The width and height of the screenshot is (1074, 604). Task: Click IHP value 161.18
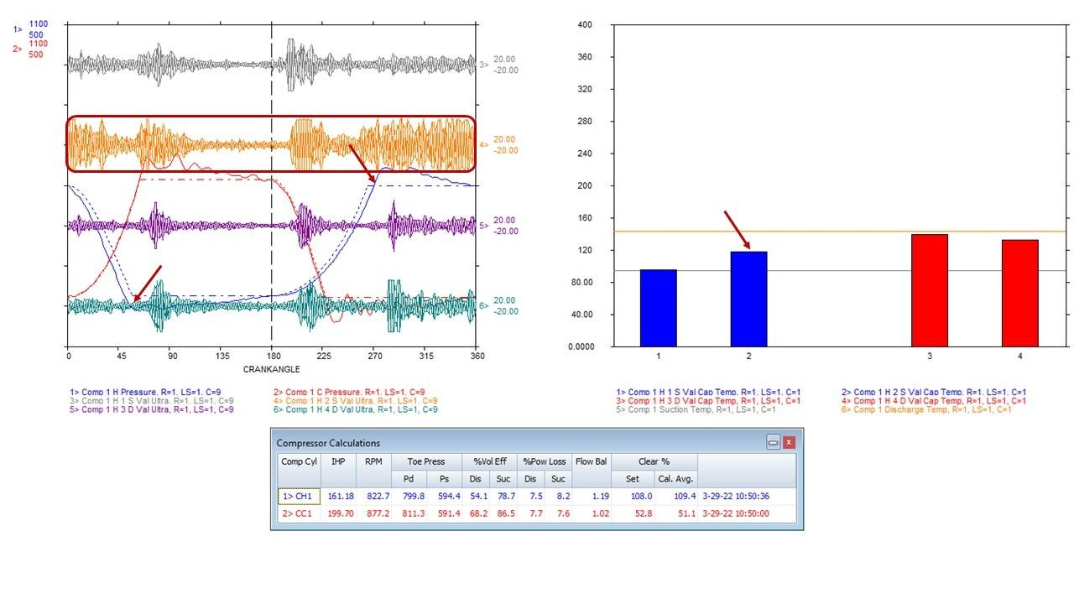[x=340, y=497]
